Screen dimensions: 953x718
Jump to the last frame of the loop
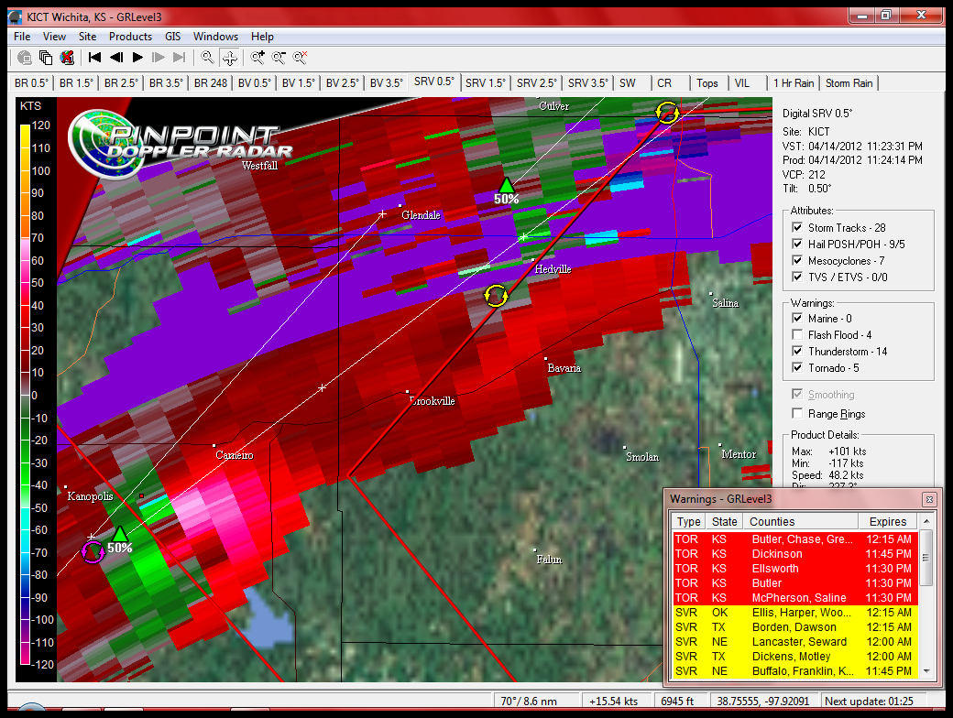coord(180,58)
